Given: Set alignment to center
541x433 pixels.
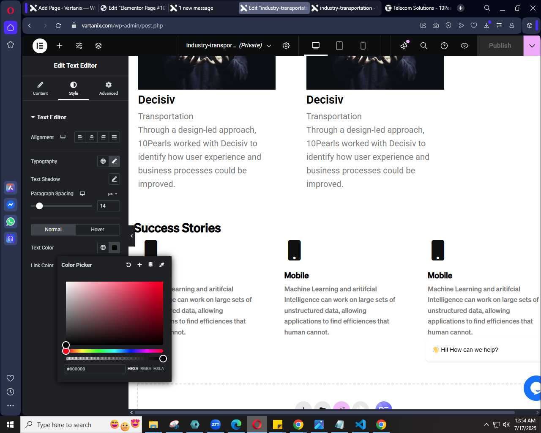Looking at the screenshot, I should 92,137.
